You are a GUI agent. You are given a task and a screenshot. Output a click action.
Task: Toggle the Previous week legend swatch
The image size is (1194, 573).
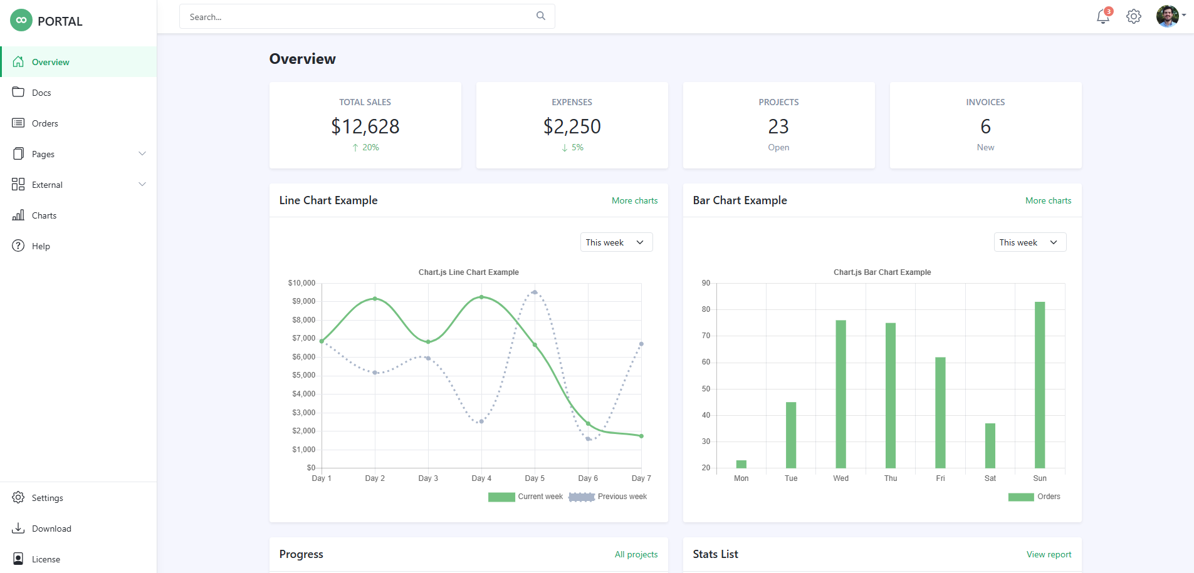pyautogui.click(x=582, y=497)
